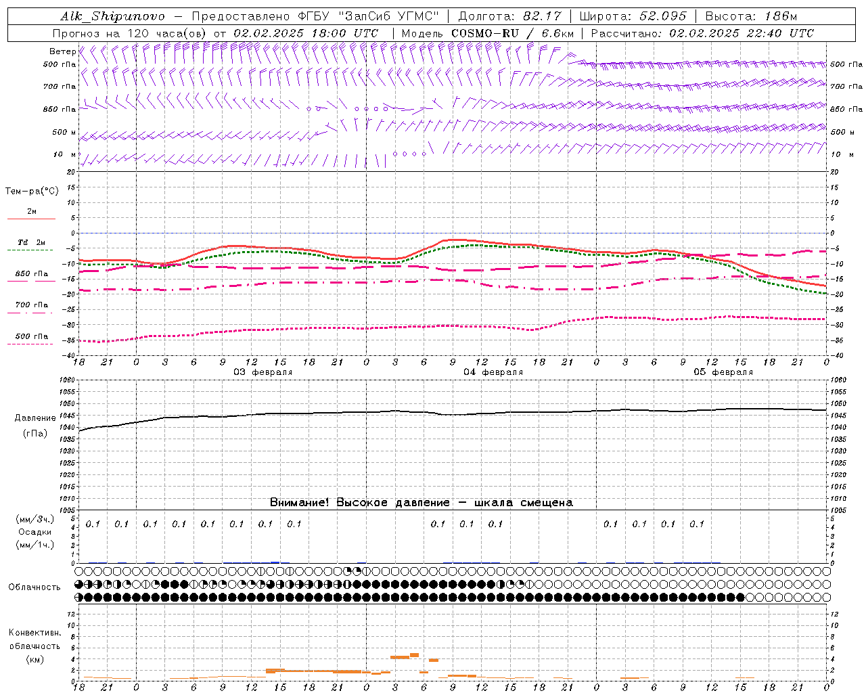Click the Alk_Shipunovo station title

(112, 16)
